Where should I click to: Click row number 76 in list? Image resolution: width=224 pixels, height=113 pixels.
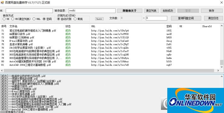3,48
